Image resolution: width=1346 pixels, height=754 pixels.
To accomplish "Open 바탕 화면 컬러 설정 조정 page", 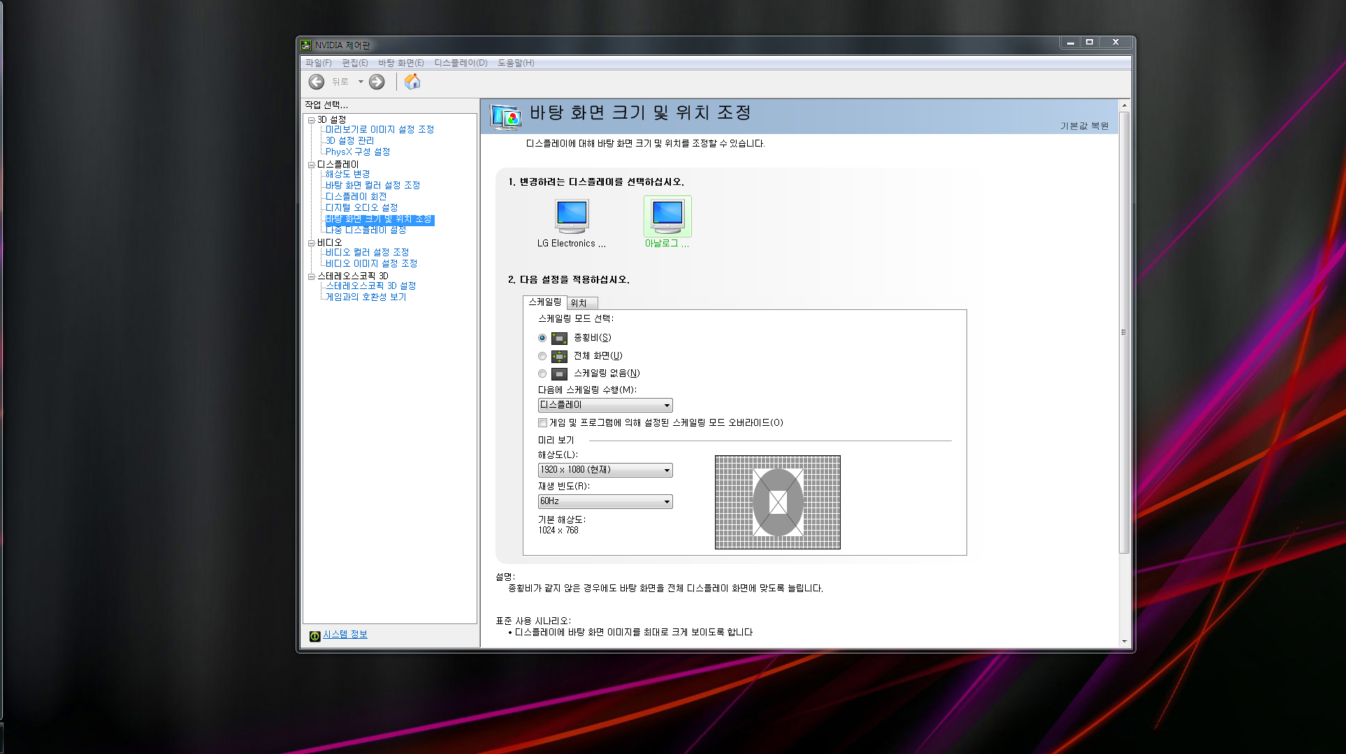I will (372, 186).
